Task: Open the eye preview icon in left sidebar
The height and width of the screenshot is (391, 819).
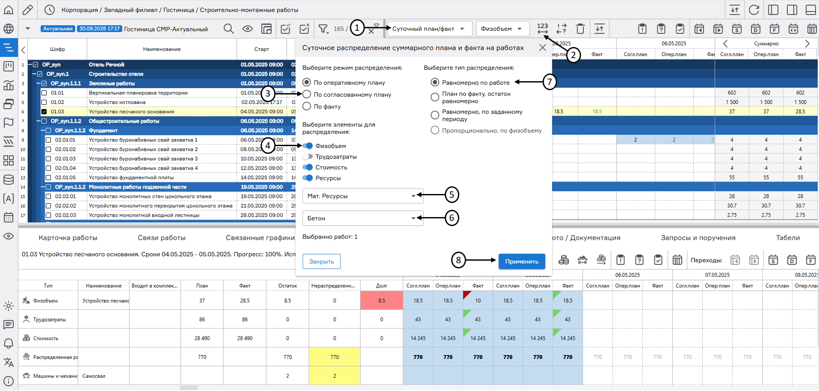Action: (x=9, y=236)
